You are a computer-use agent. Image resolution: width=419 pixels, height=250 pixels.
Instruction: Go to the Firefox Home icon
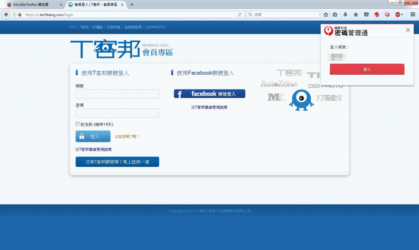[x=356, y=15]
